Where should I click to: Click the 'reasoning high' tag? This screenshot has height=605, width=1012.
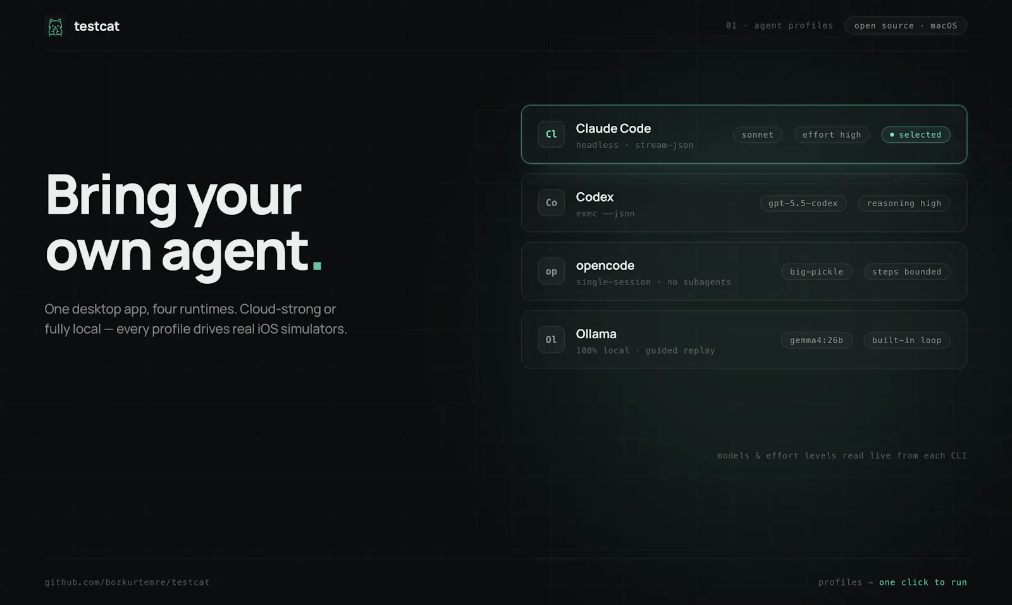tap(904, 203)
